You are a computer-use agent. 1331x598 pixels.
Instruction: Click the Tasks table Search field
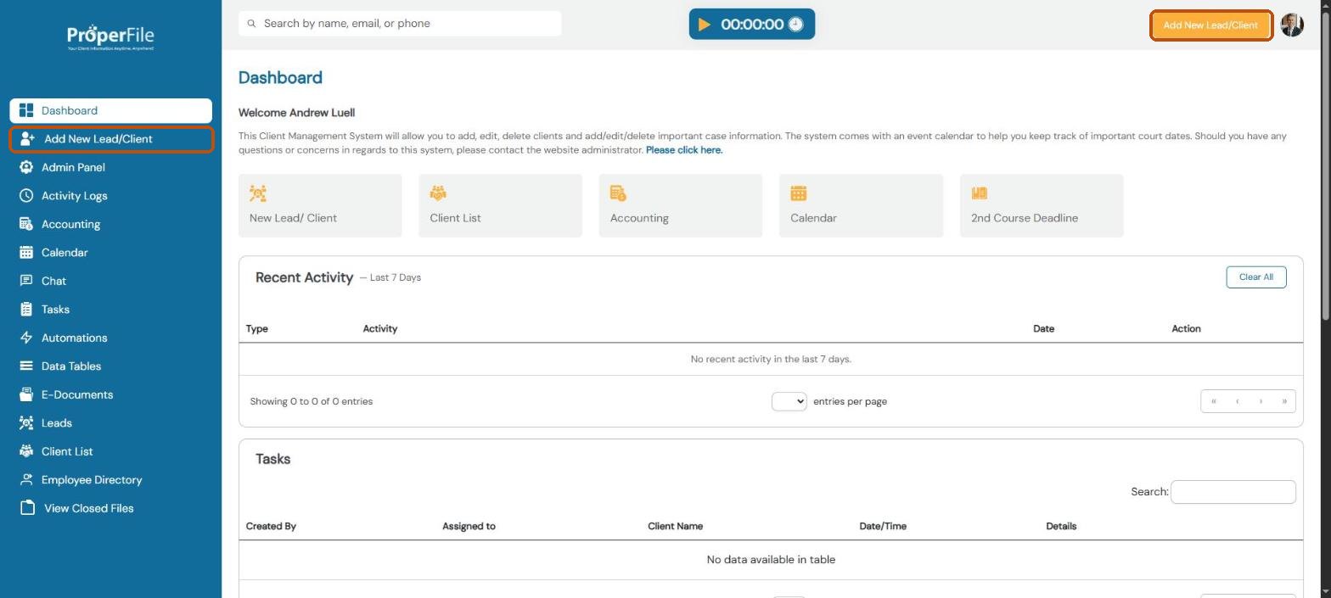click(x=1233, y=491)
